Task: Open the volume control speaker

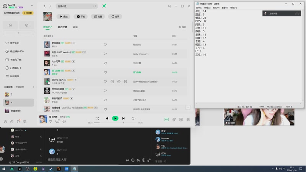Action: (x=280, y=169)
